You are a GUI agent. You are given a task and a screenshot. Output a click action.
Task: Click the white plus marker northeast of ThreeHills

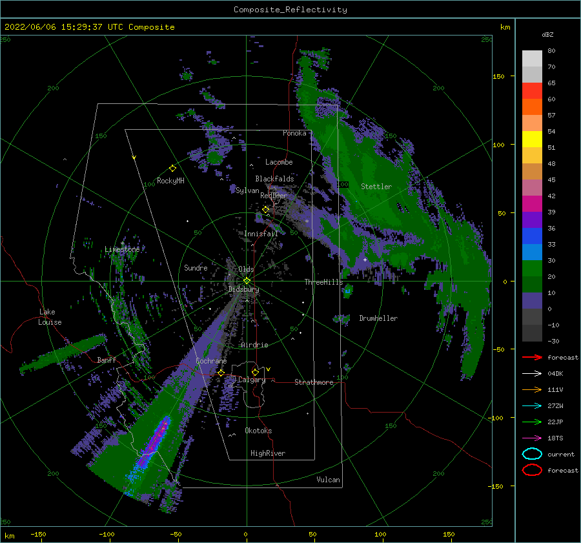tap(365, 260)
